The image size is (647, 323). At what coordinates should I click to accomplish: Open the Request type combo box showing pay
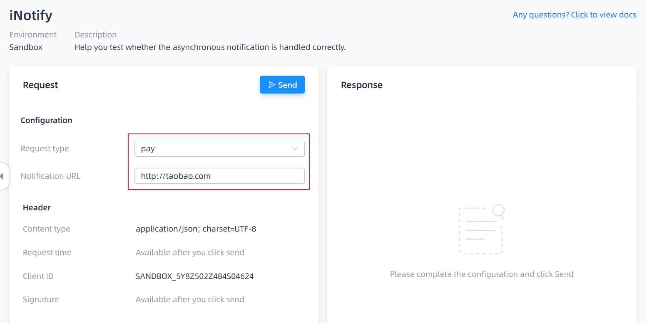click(x=212, y=149)
